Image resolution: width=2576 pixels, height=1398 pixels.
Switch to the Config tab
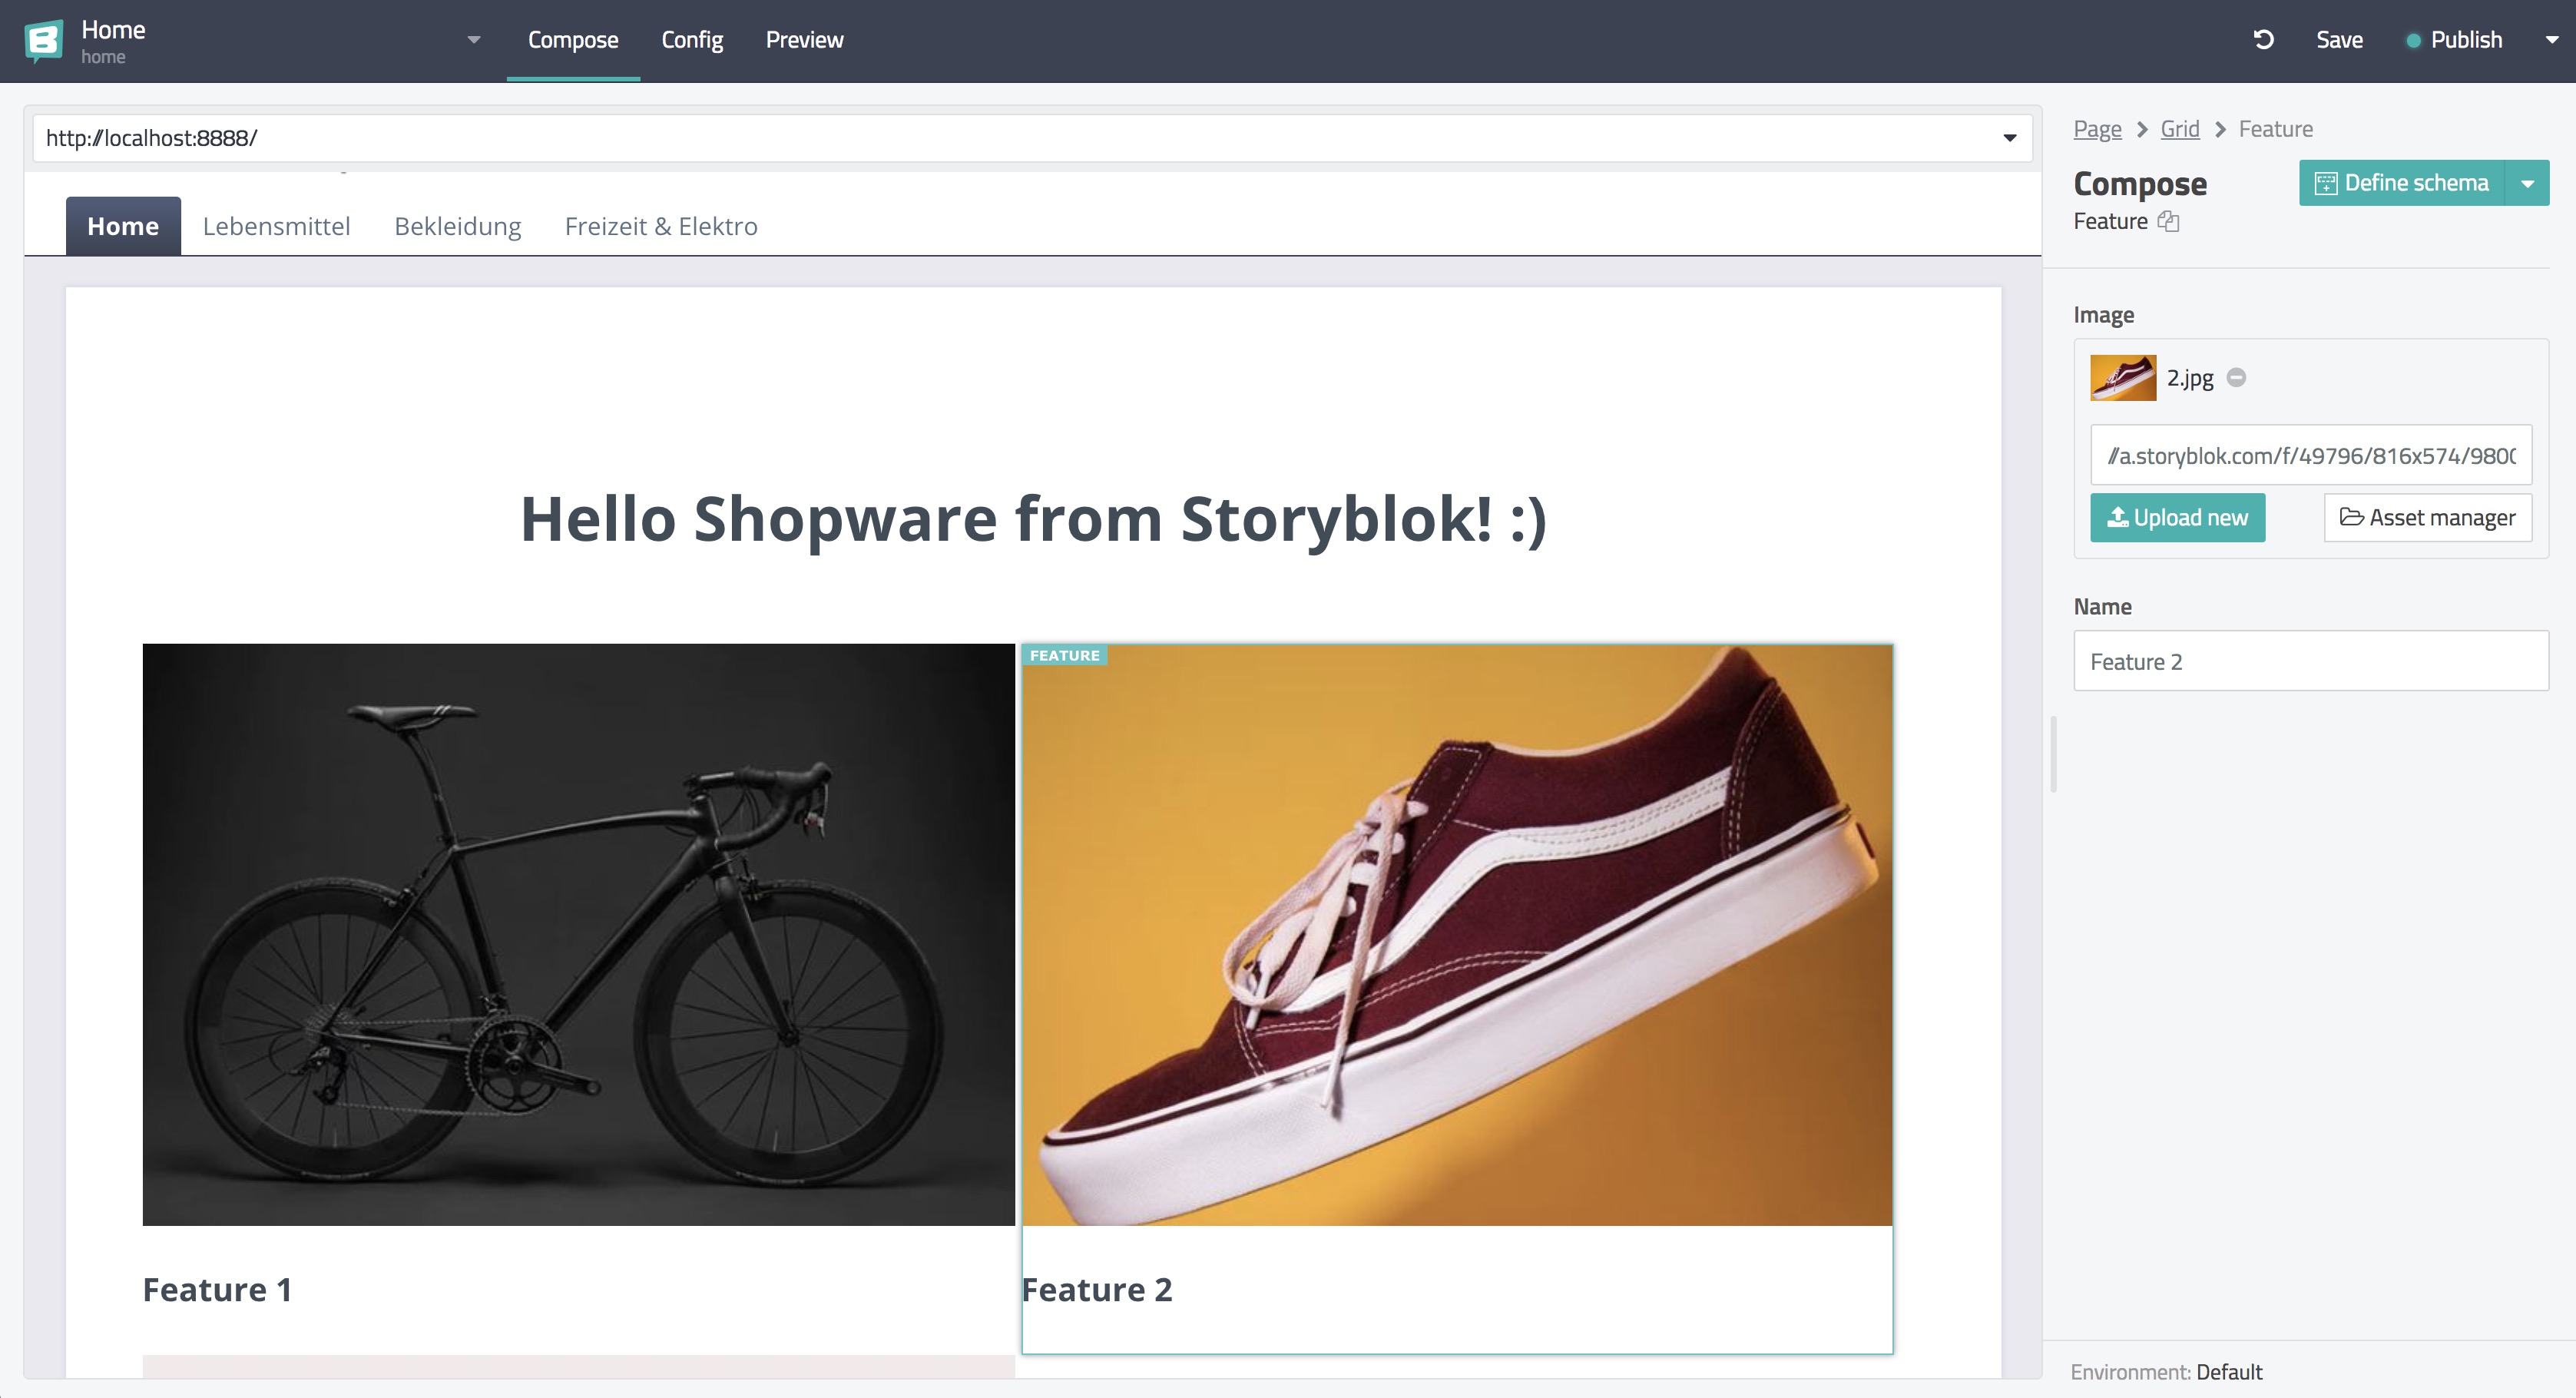pos(692,40)
